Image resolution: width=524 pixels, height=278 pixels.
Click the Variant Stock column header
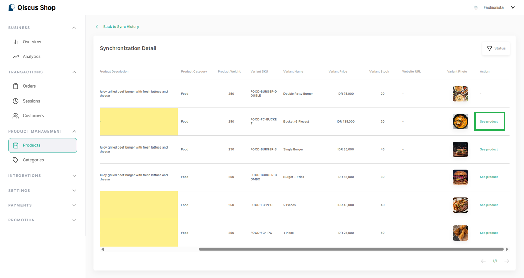pyautogui.click(x=379, y=72)
